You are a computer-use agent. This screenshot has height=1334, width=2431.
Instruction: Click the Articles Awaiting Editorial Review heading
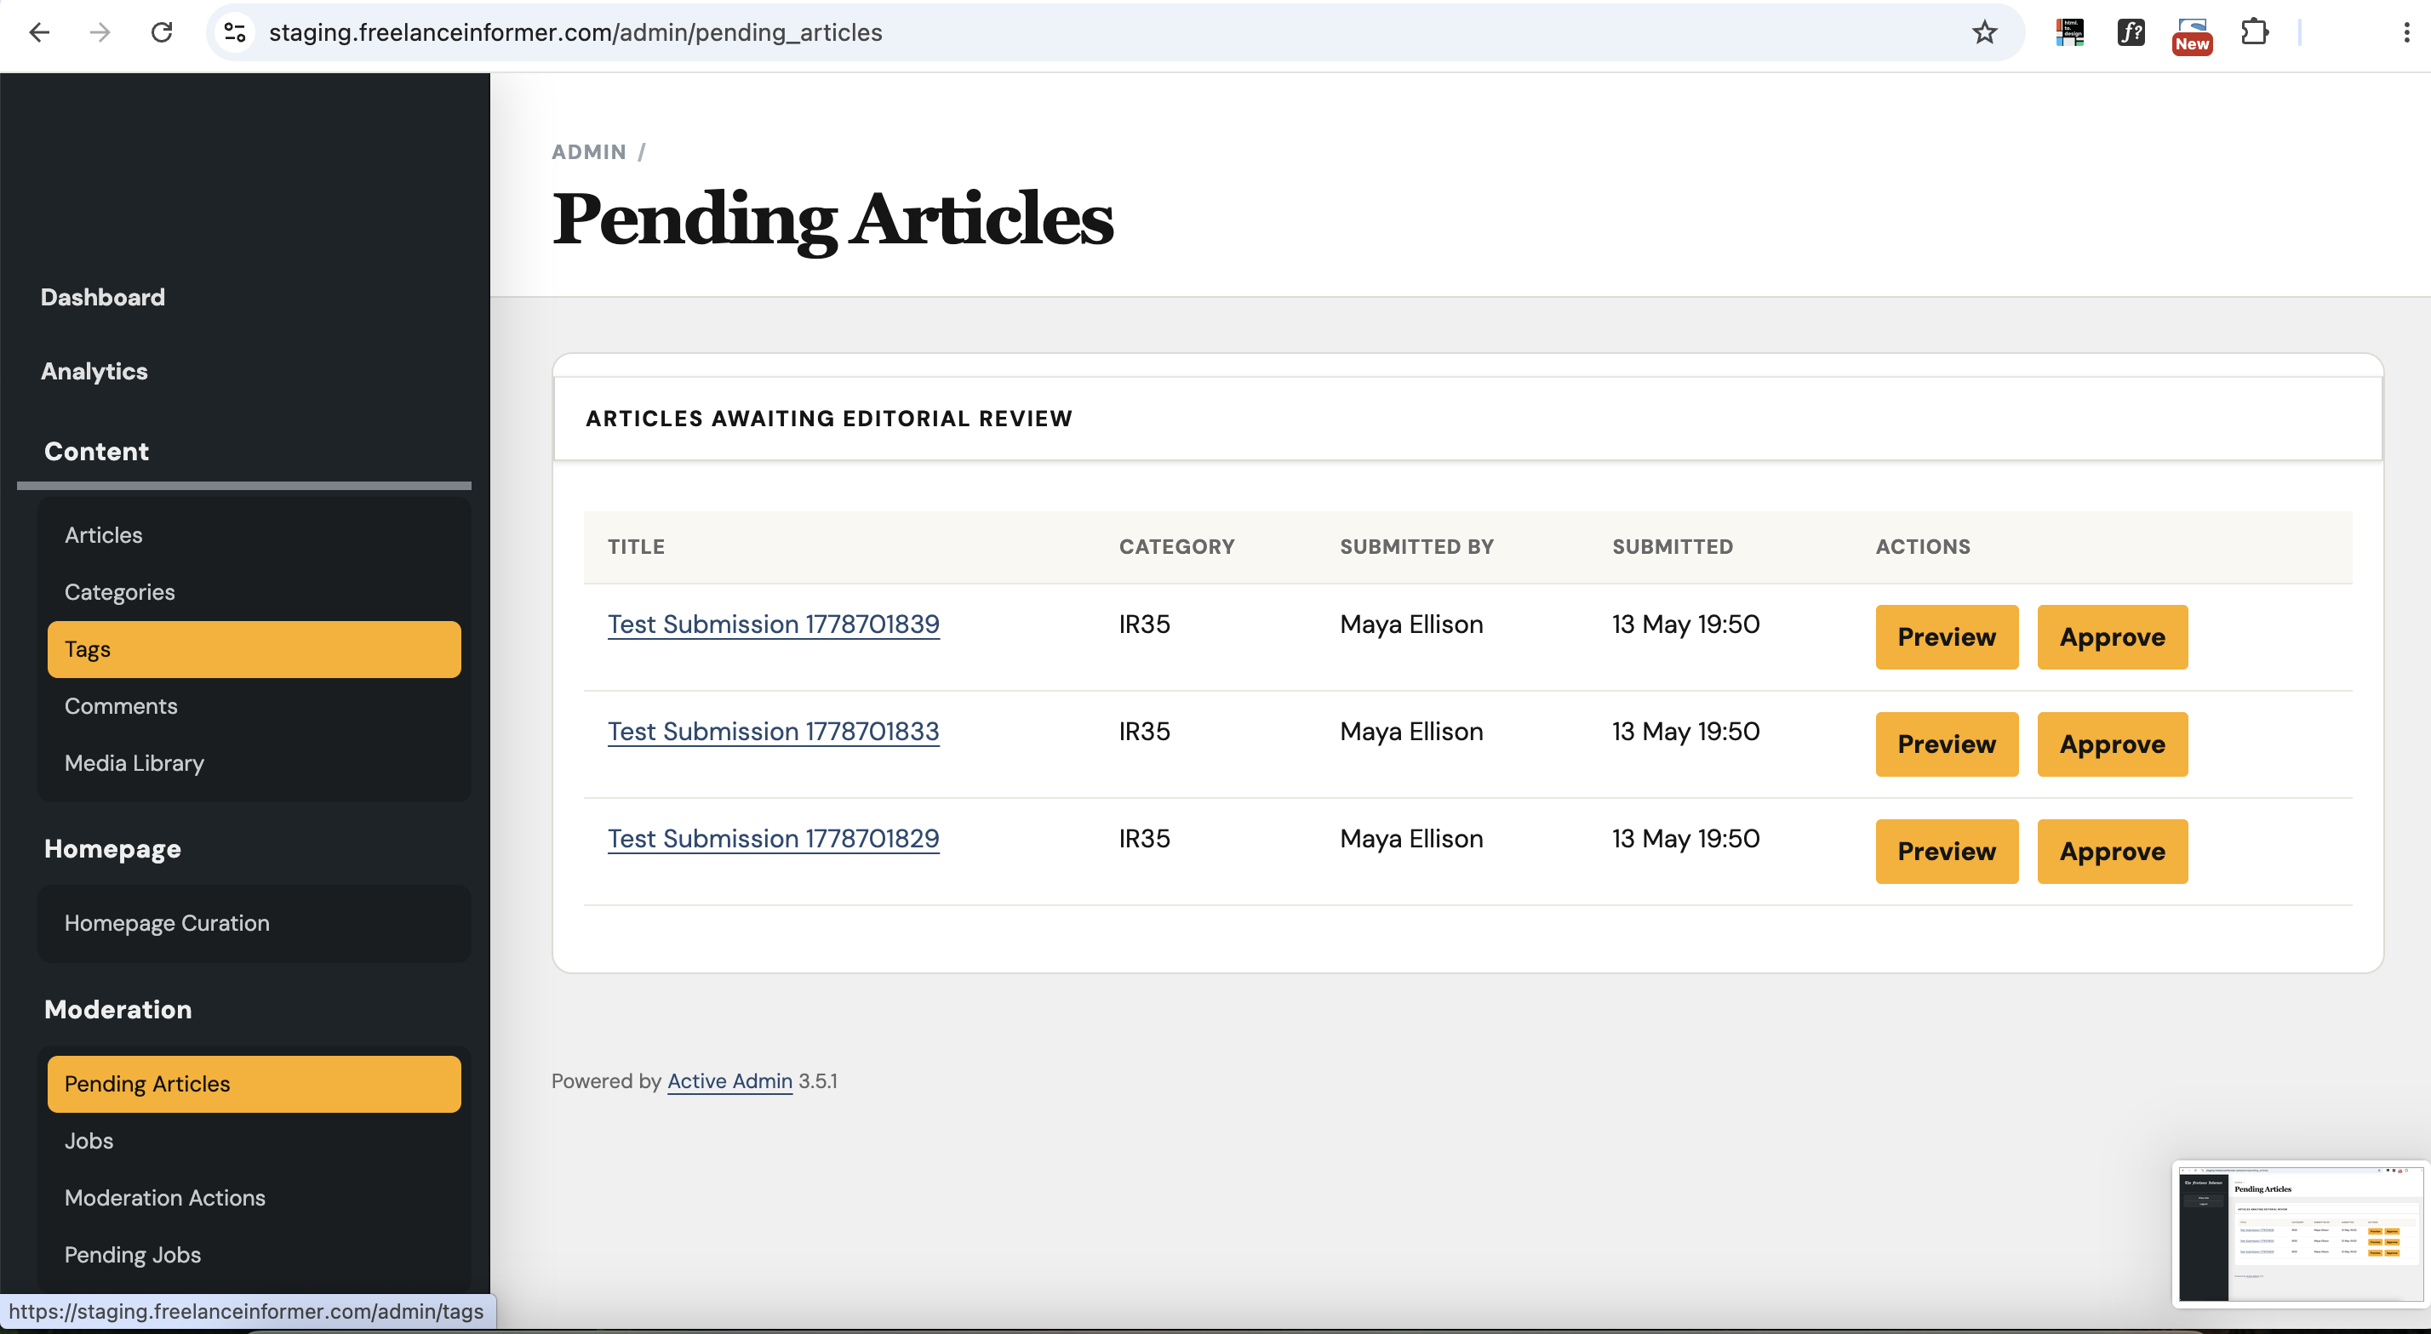coord(828,419)
